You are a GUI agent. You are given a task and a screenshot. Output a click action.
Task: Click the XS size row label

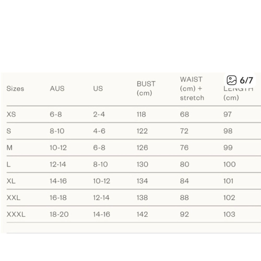click(11, 114)
